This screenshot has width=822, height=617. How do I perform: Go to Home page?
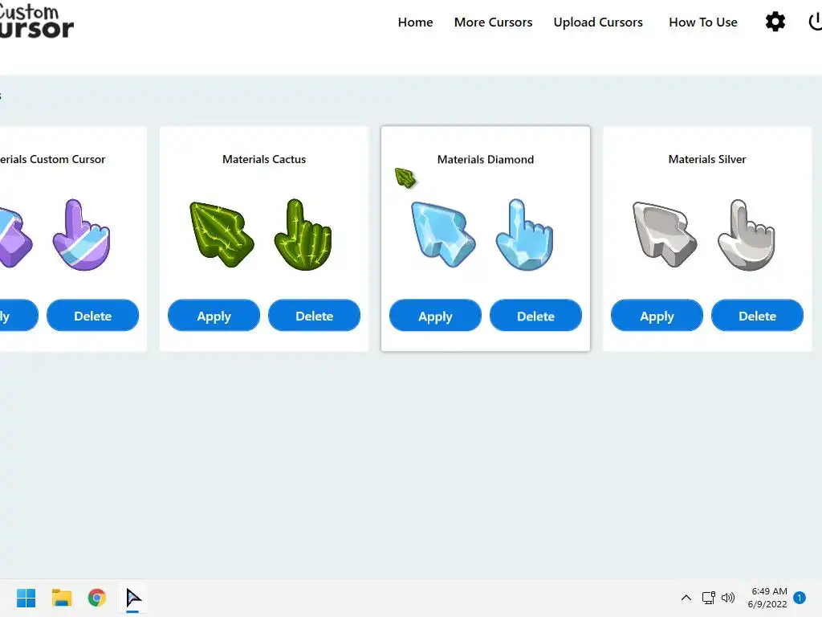tap(415, 22)
